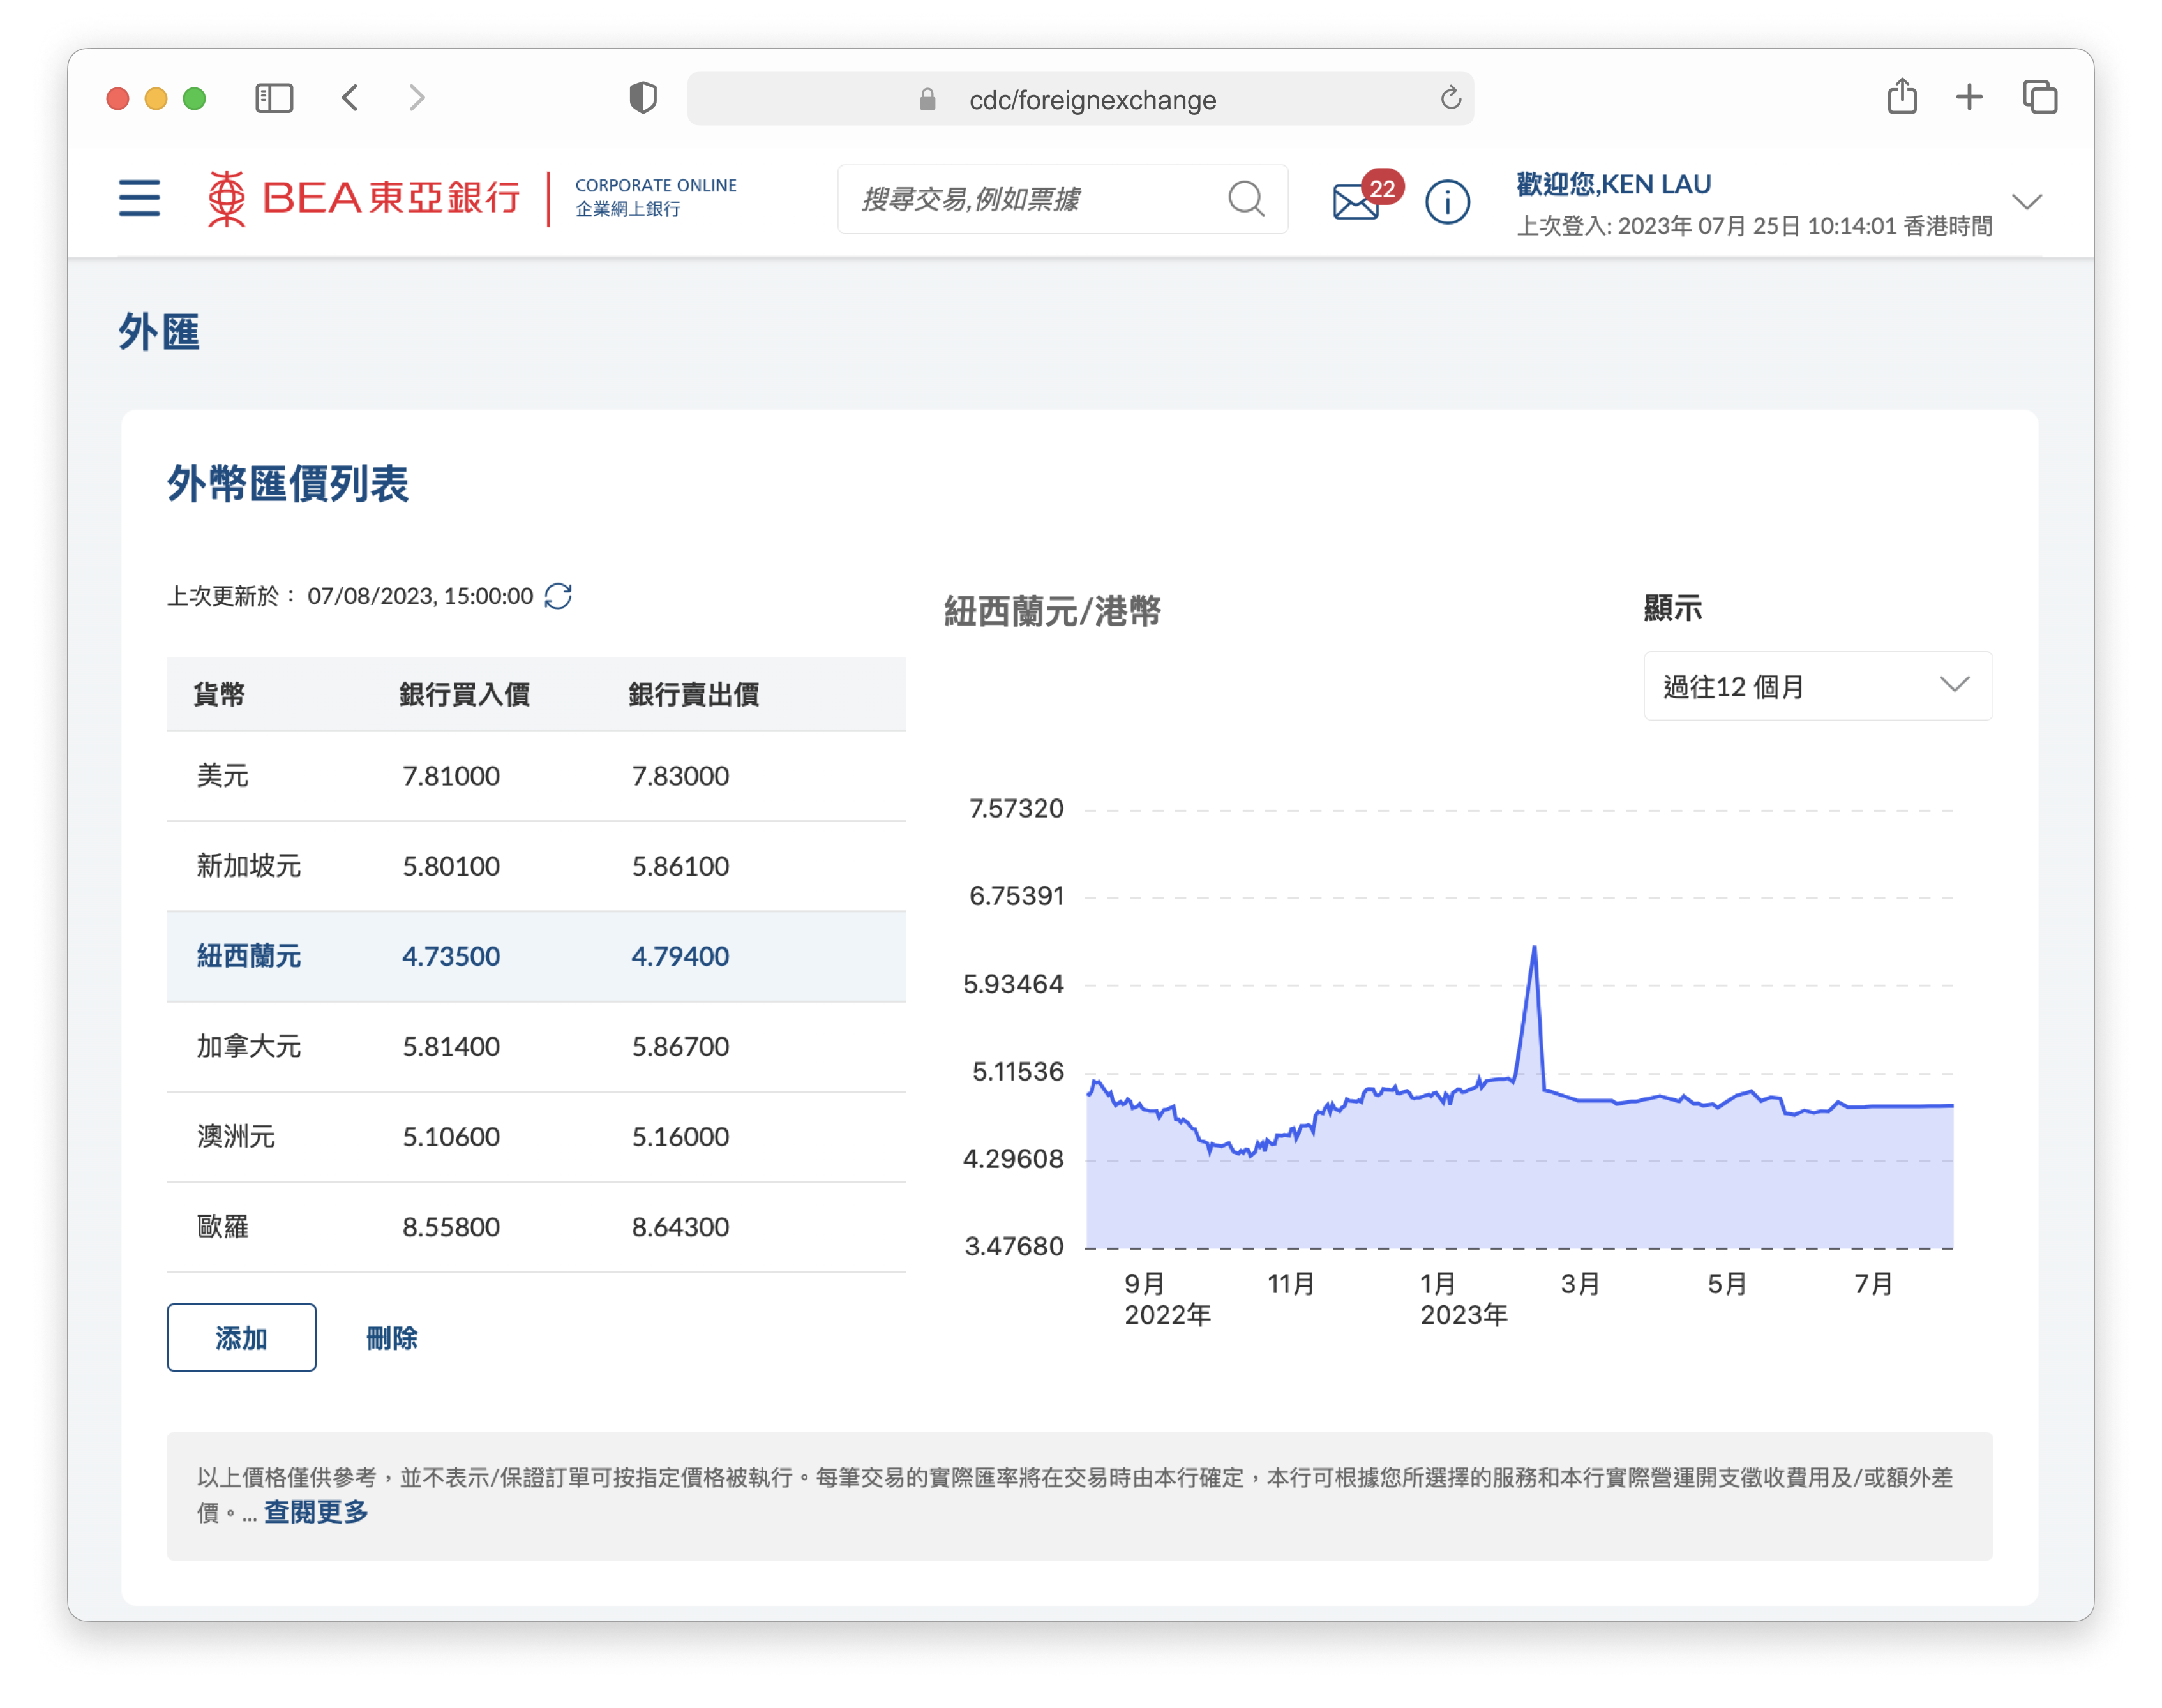Click the 7月 chart axis label

(x=1873, y=1283)
